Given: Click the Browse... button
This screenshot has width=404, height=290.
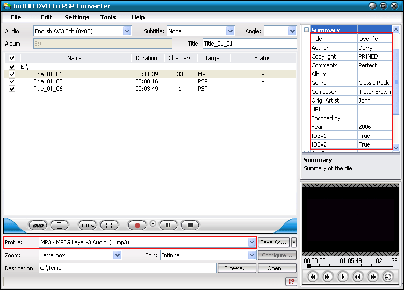Looking at the screenshot, I should tap(237, 268).
